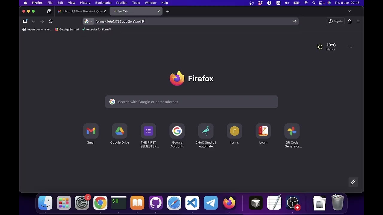Open the Window menu
Screen dimensions: 383x215
pos(151,3)
